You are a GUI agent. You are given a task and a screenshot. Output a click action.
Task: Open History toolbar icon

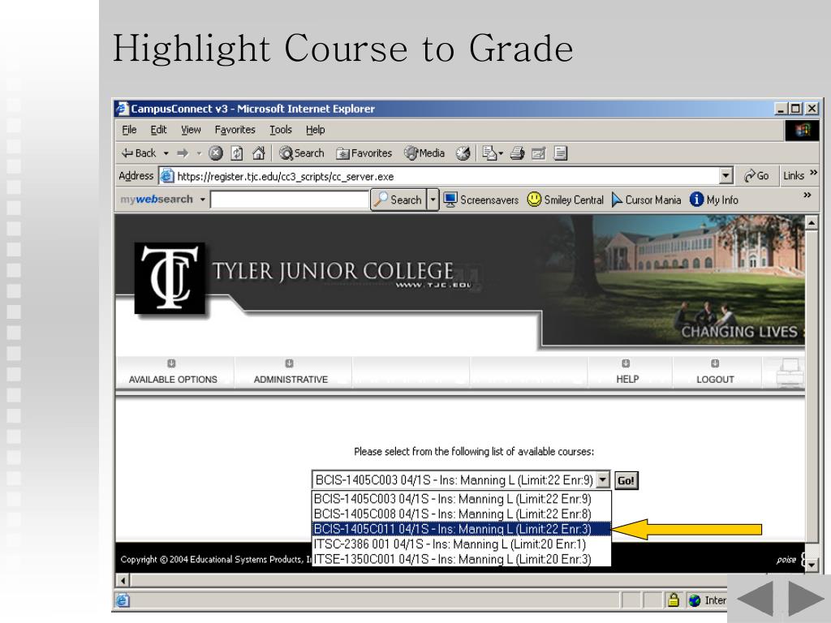pyautogui.click(x=463, y=153)
